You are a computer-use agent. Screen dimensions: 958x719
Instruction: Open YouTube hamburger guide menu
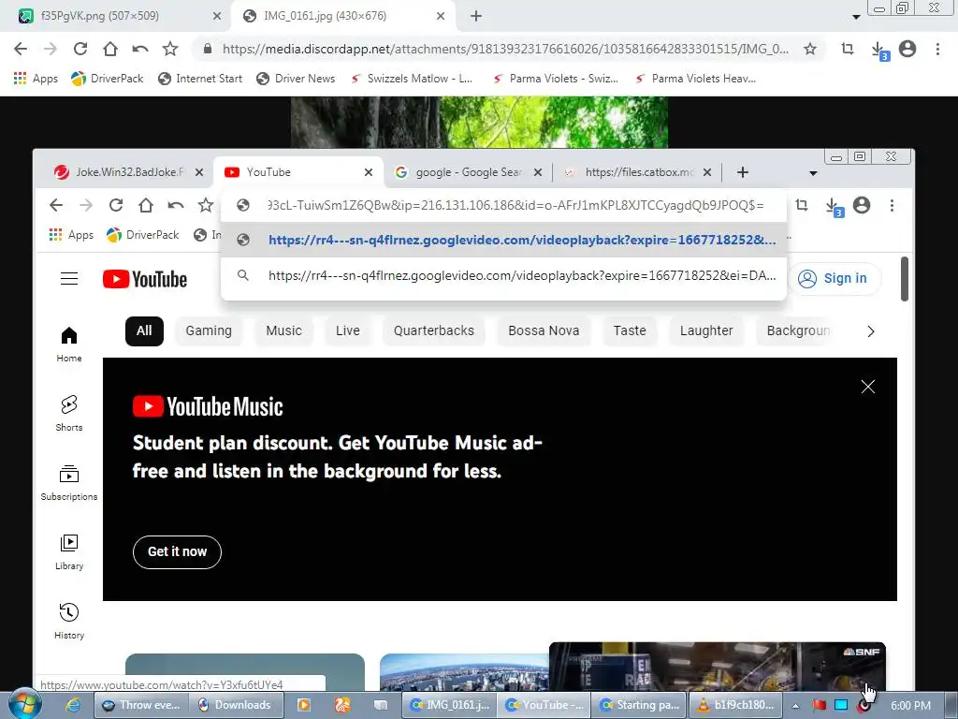coord(69,279)
